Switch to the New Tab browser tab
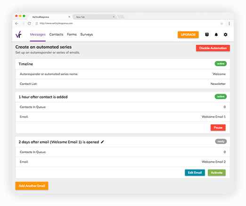 coord(95,17)
